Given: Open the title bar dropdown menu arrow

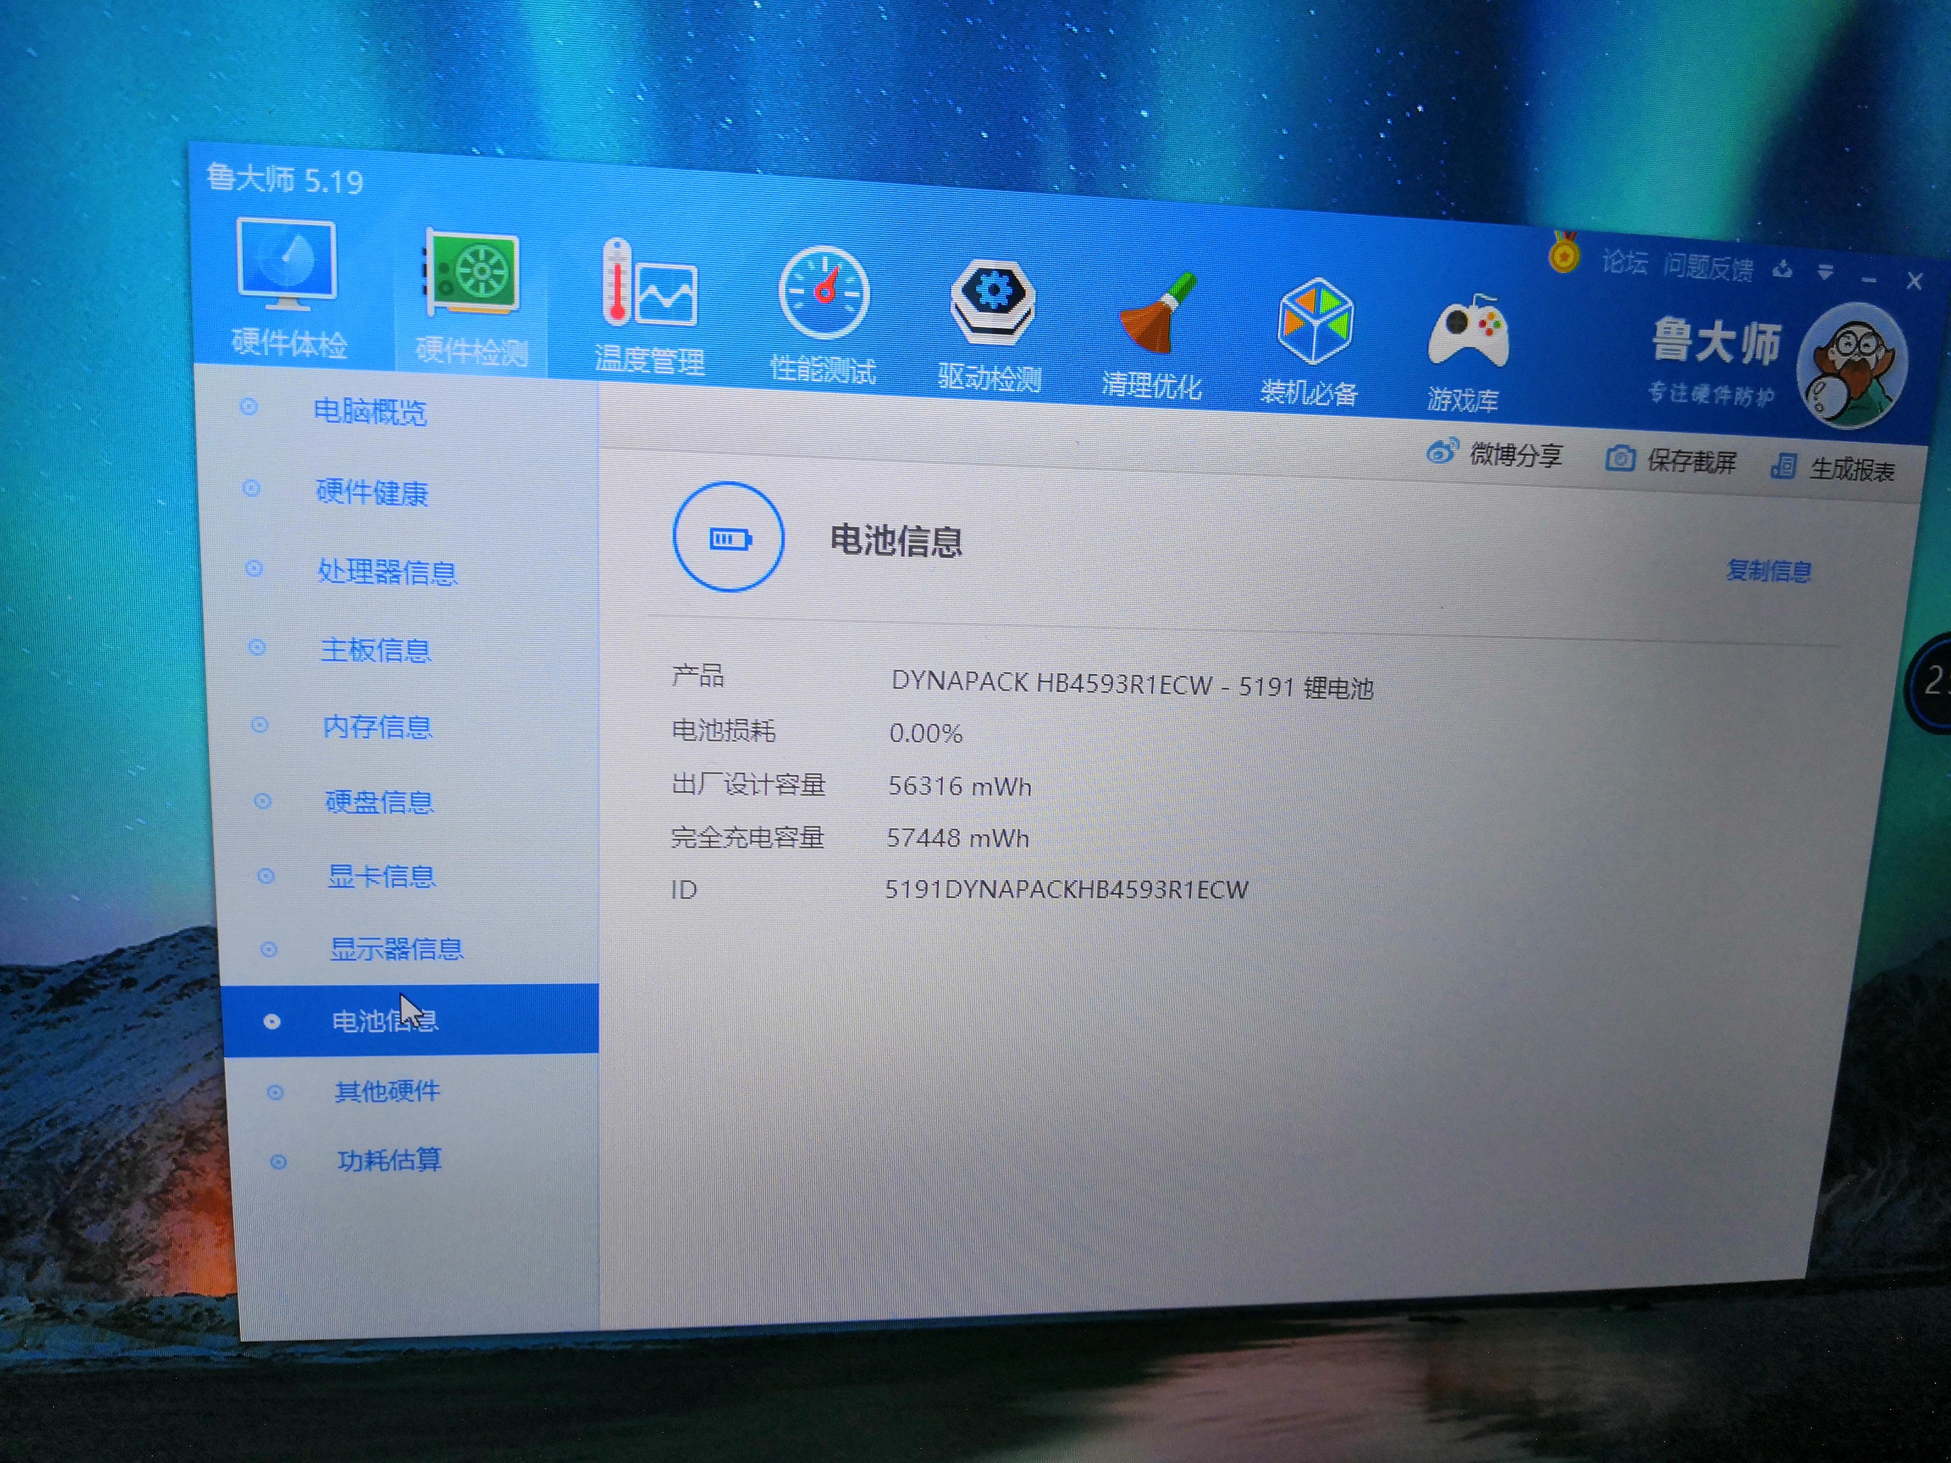Looking at the screenshot, I should pos(1826,273).
